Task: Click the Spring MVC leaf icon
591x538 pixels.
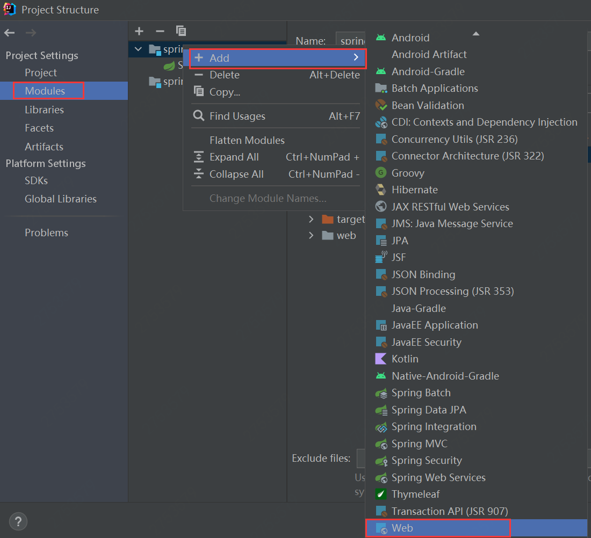Action: click(381, 444)
